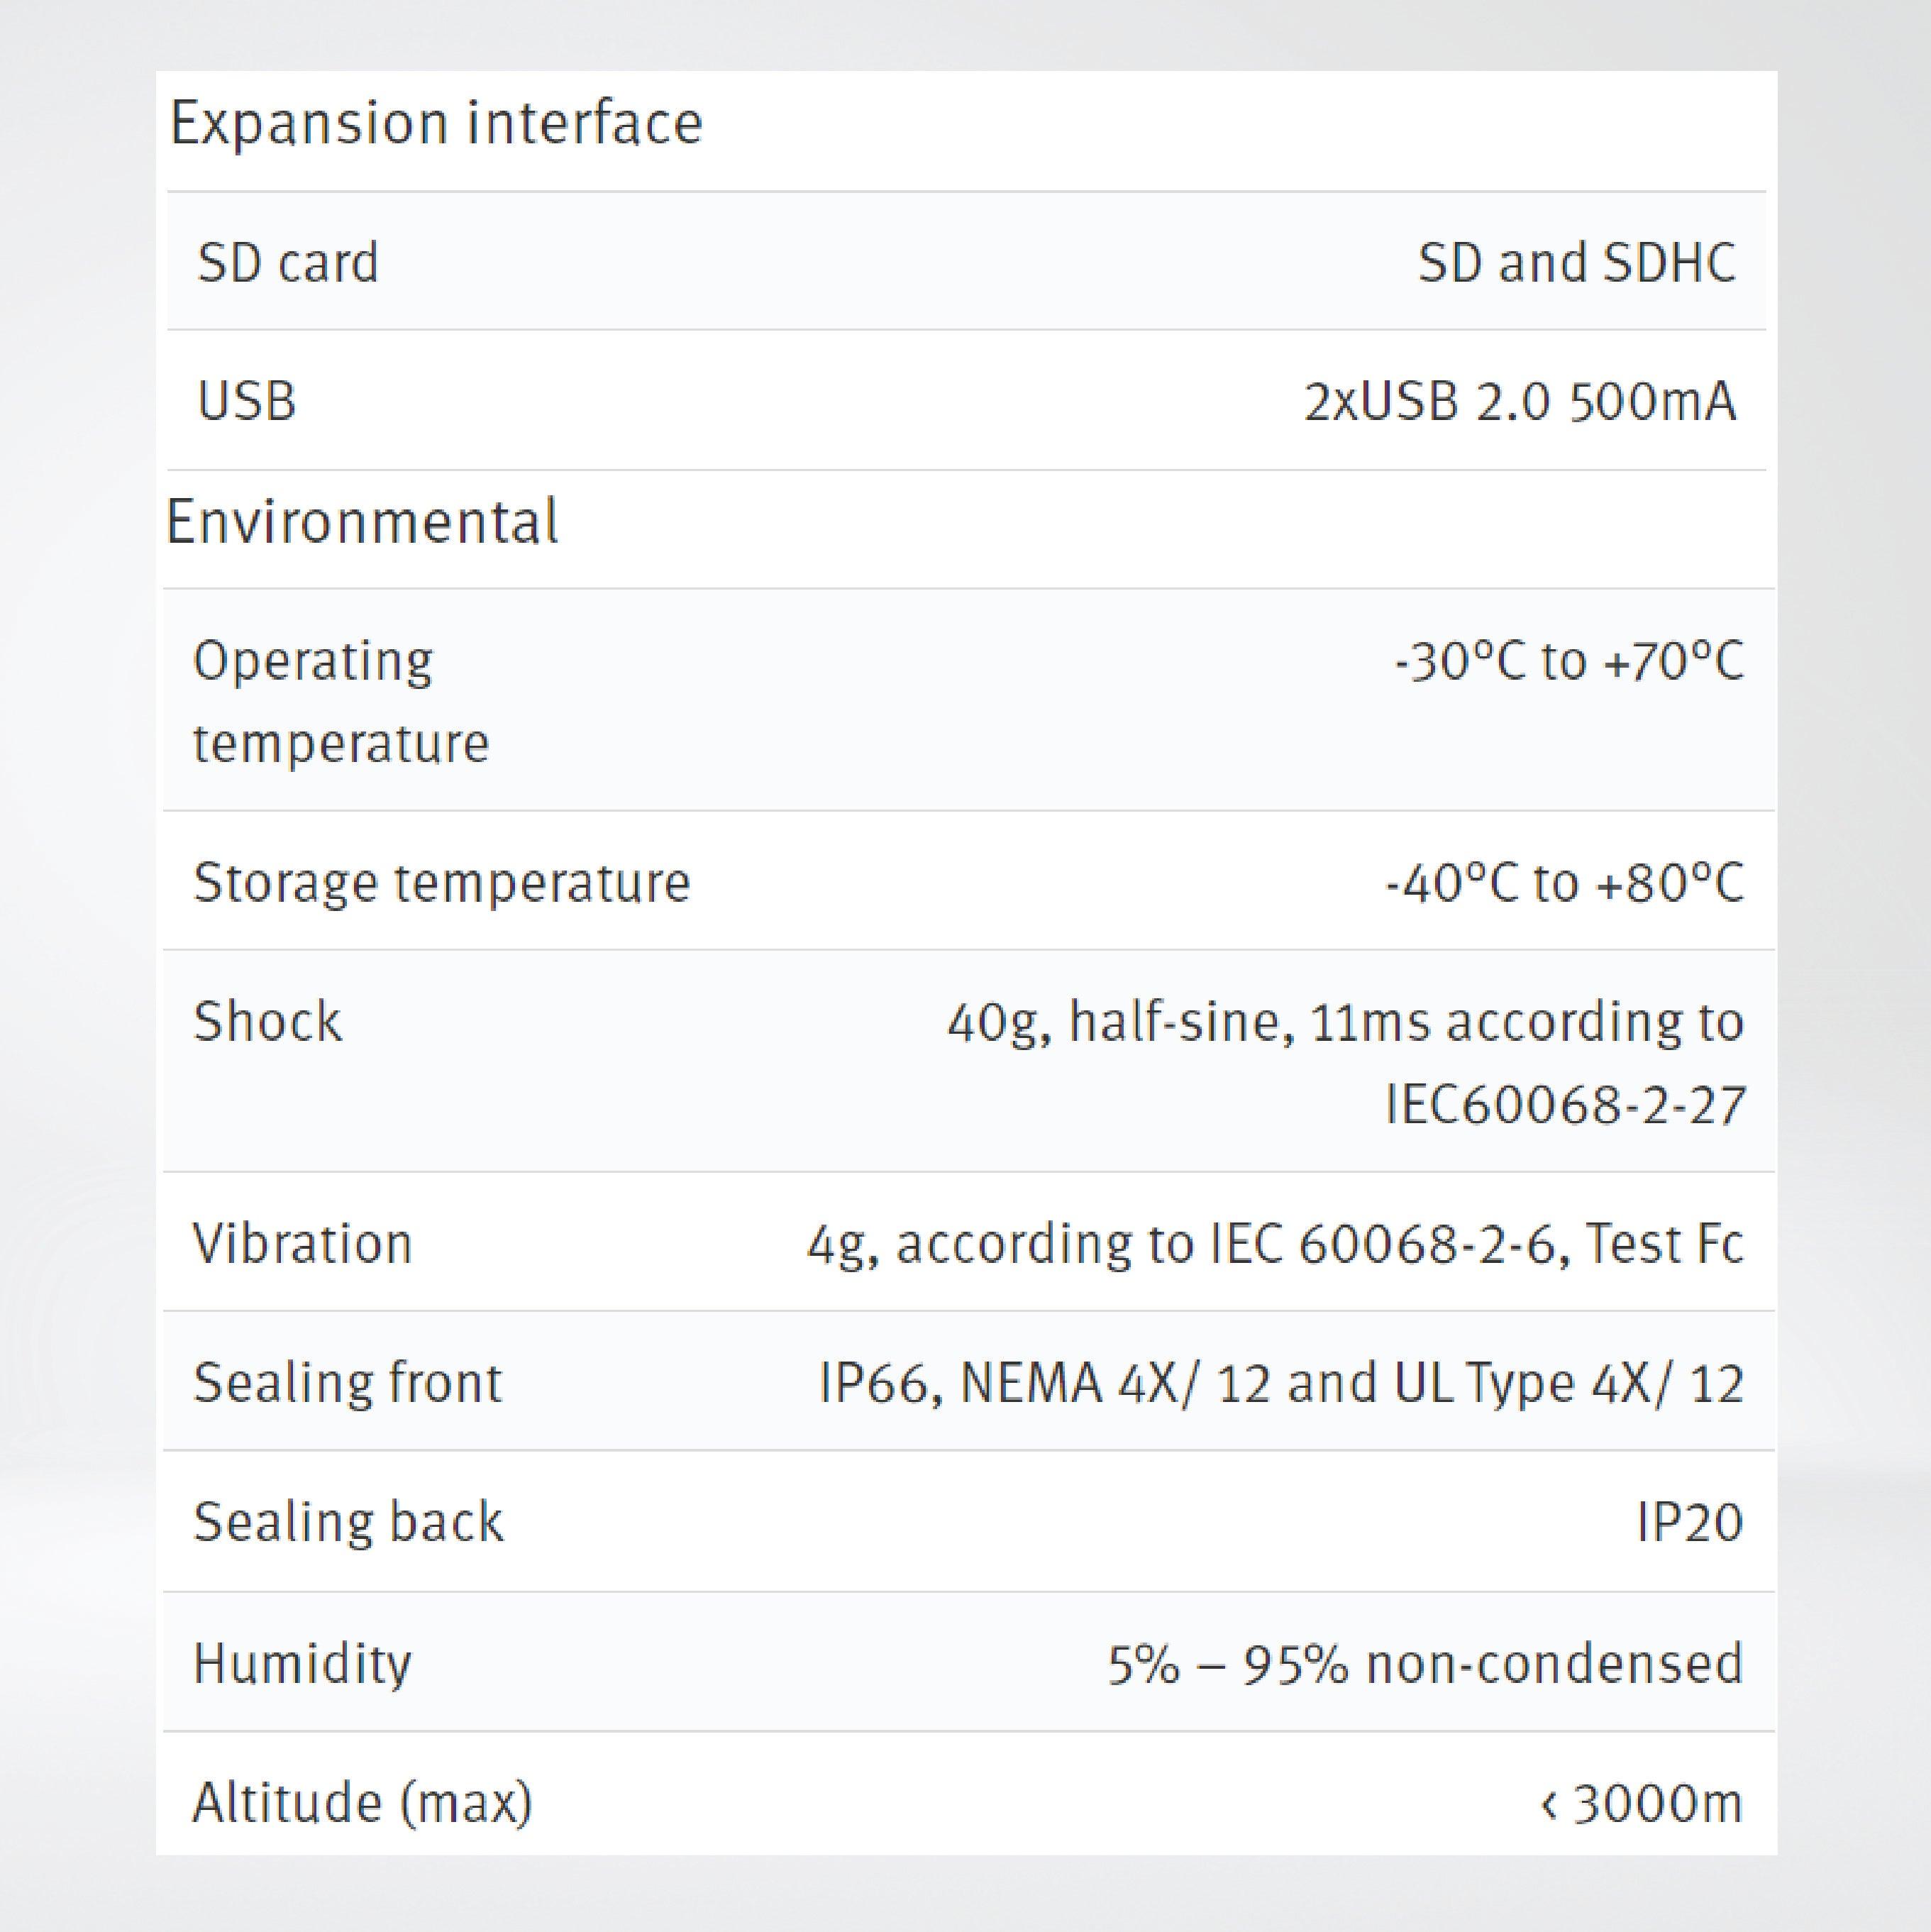Click the 4g IEC 60068-2-6 vibration value
This screenshot has width=1931, height=1932.
[1275, 1244]
